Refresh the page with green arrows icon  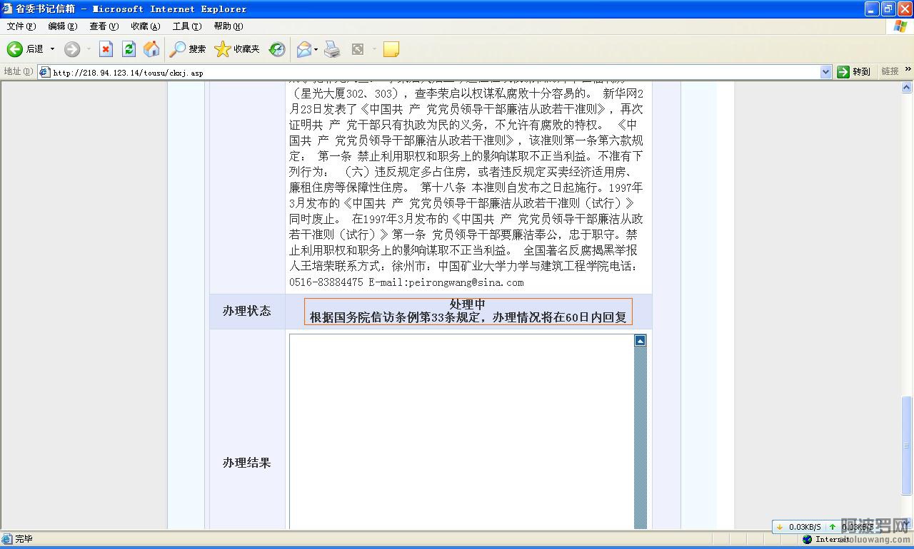coord(129,49)
